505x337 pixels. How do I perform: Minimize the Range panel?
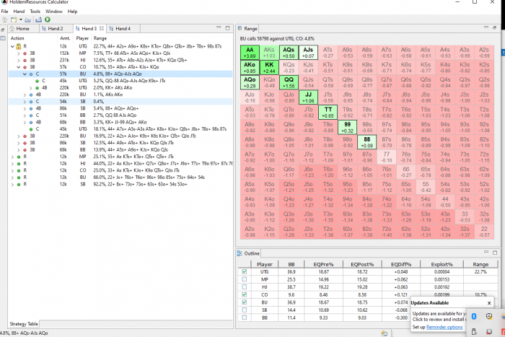pyautogui.click(x=486, y=27)
